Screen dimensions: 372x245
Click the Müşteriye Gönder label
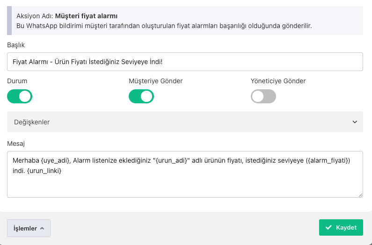tap(155, 81)
